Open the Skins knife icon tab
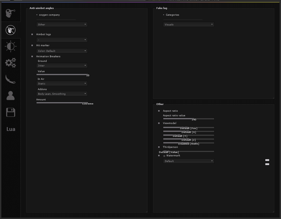 click(x=11, y=79)
